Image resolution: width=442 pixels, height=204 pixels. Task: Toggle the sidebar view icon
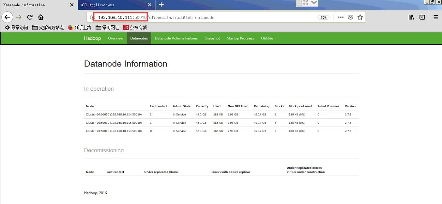422,17
